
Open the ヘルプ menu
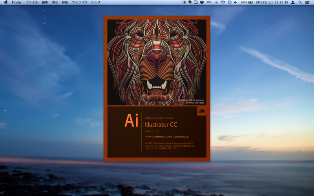[96, 2]
